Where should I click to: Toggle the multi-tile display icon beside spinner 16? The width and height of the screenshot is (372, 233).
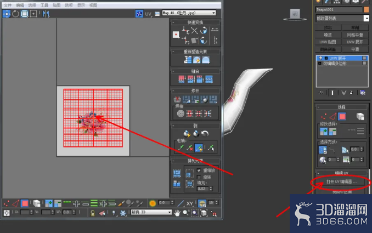point(202,203)
